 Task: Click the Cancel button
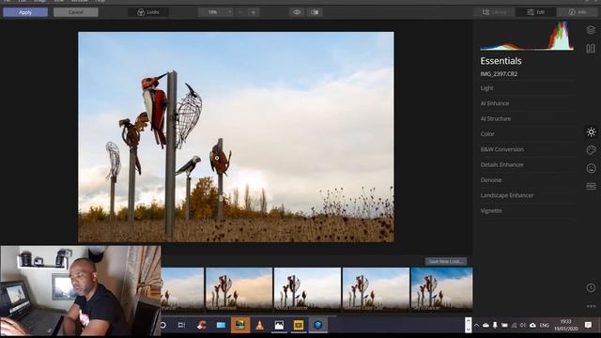coord(75,12)
